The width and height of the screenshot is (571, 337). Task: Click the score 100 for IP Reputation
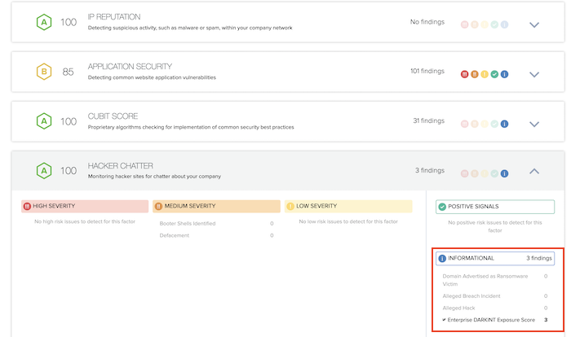pos(69,22)
